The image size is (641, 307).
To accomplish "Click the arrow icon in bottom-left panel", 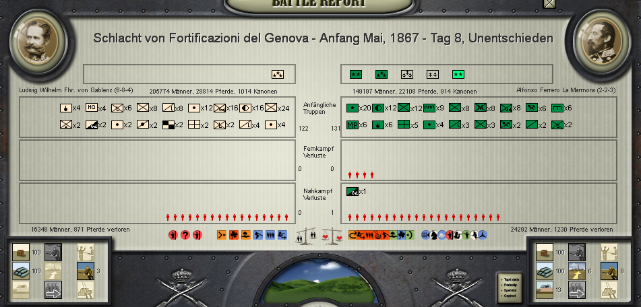I will 53,289.
